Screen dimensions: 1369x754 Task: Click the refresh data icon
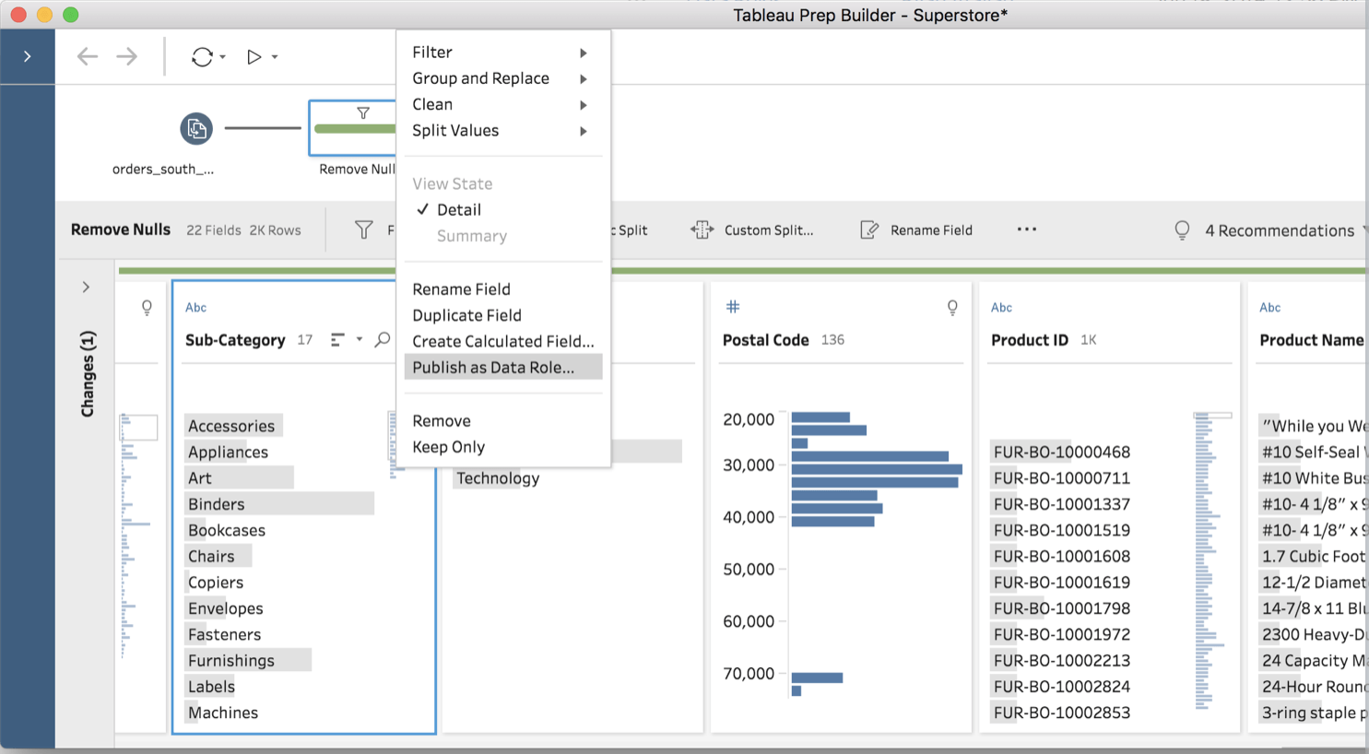pyautogui.click(x=202, y=57)
